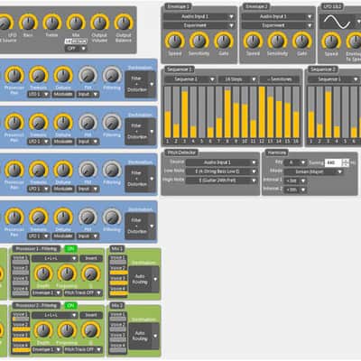Open Mix 2 Auto Routing destination dropdown
The image size is (361, 361).
click(x=143, y=336)
